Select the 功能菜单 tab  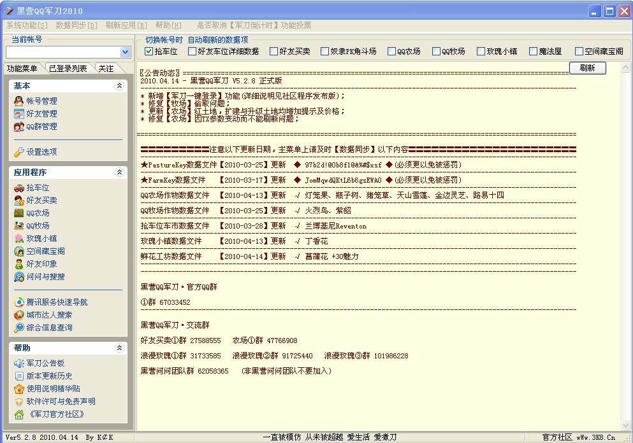coord(22,69)
